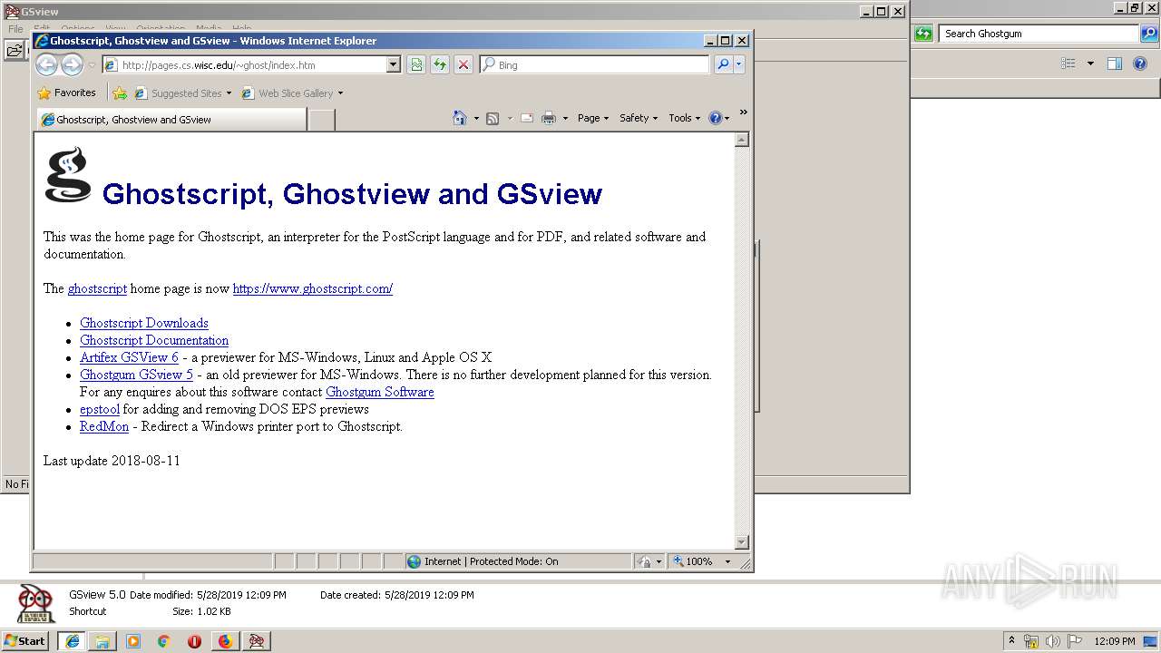
Task: Open the Ghostgum Software link
Action: point(380,392)
